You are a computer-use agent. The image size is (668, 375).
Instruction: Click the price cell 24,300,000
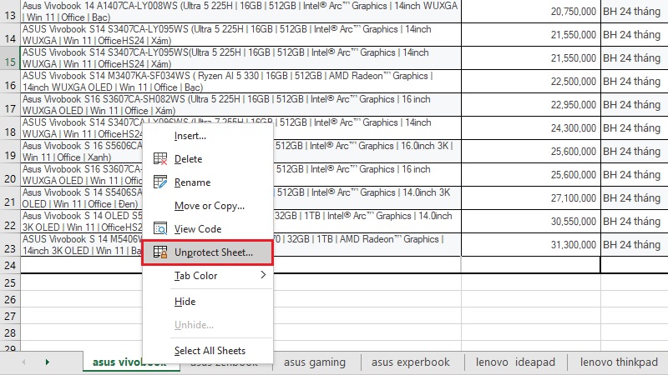click(531, 128)
